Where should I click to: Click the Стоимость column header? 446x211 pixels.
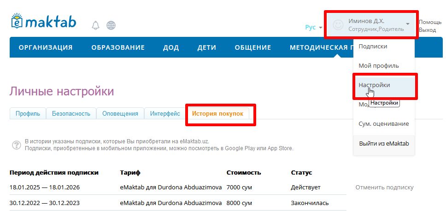[244, 173]
